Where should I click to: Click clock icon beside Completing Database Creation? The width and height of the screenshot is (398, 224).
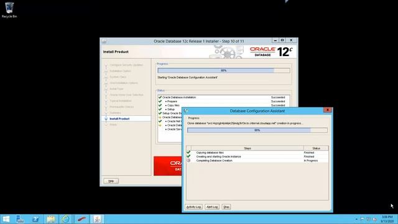pyautogui.click(x=188, y=161)
